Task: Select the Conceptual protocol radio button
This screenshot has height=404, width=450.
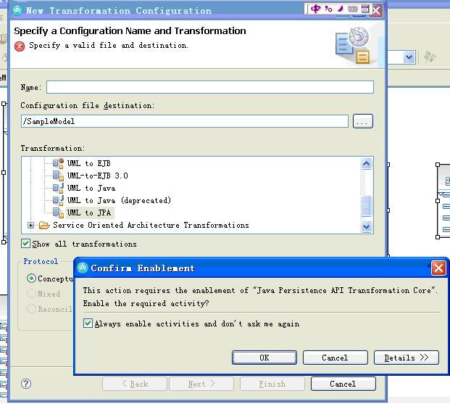Action: pos(31,278)
